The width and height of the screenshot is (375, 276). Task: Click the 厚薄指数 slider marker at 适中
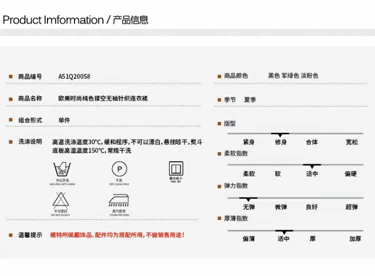pyautogui.click(x=284, y=232)
